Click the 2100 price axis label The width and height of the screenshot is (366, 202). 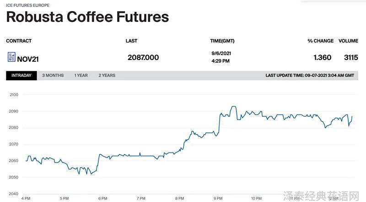coord(14,95)
